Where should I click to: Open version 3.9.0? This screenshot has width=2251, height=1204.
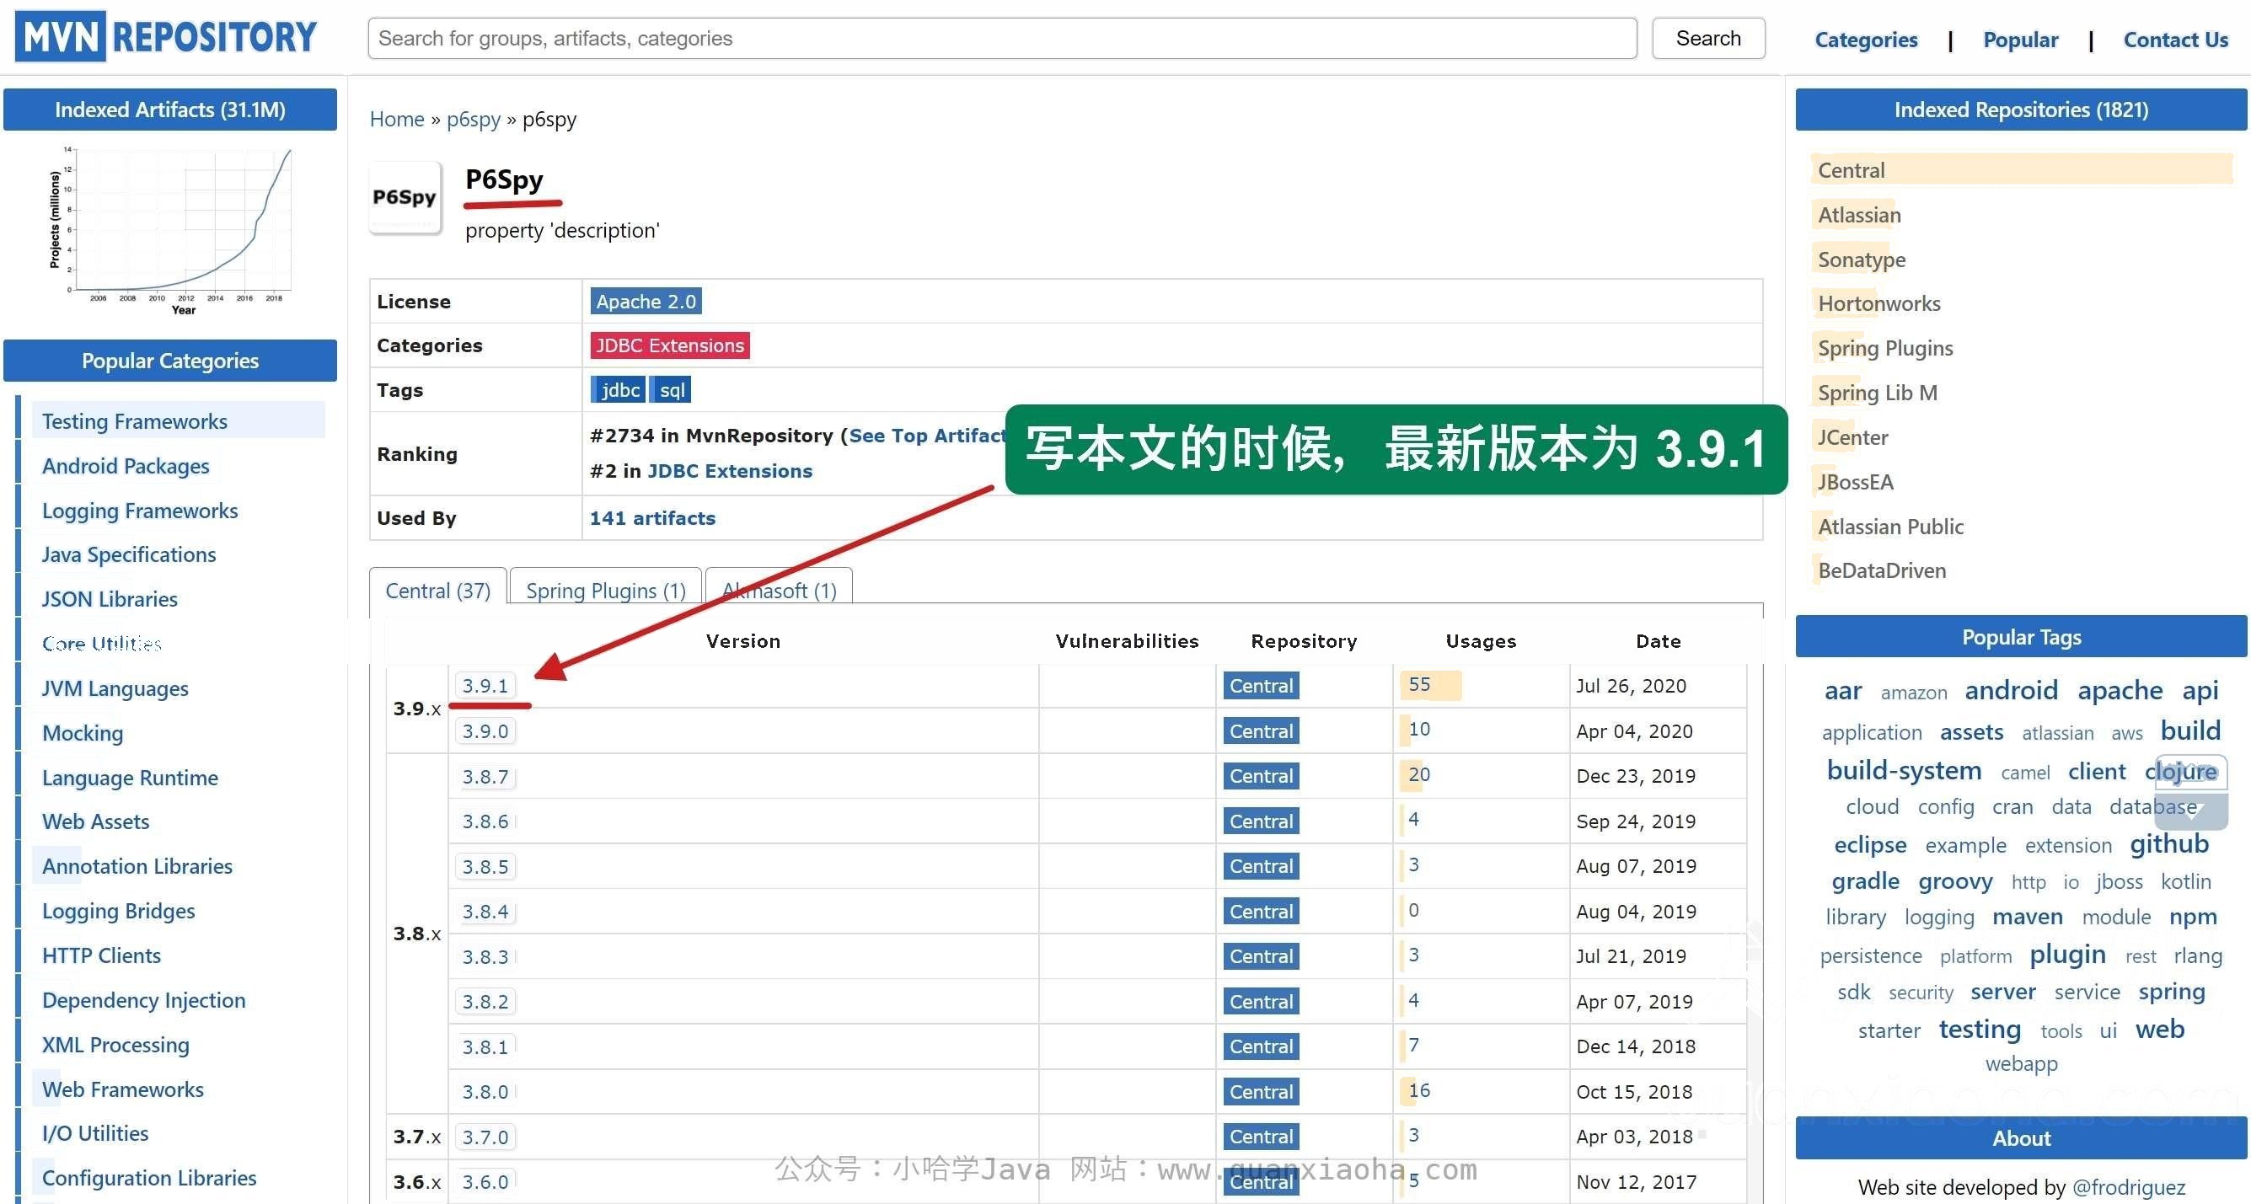[x=485, y=731]
